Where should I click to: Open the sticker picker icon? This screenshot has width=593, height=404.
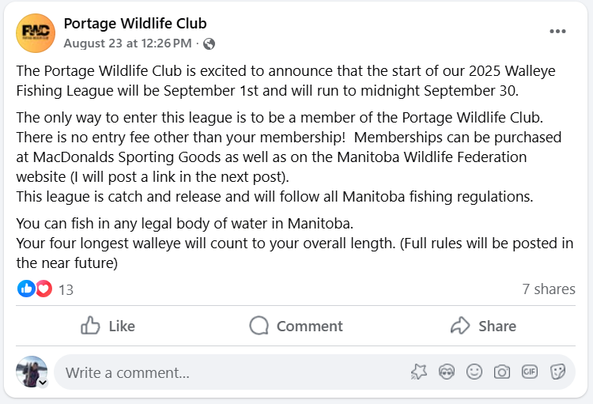click(x=557, y=372)
